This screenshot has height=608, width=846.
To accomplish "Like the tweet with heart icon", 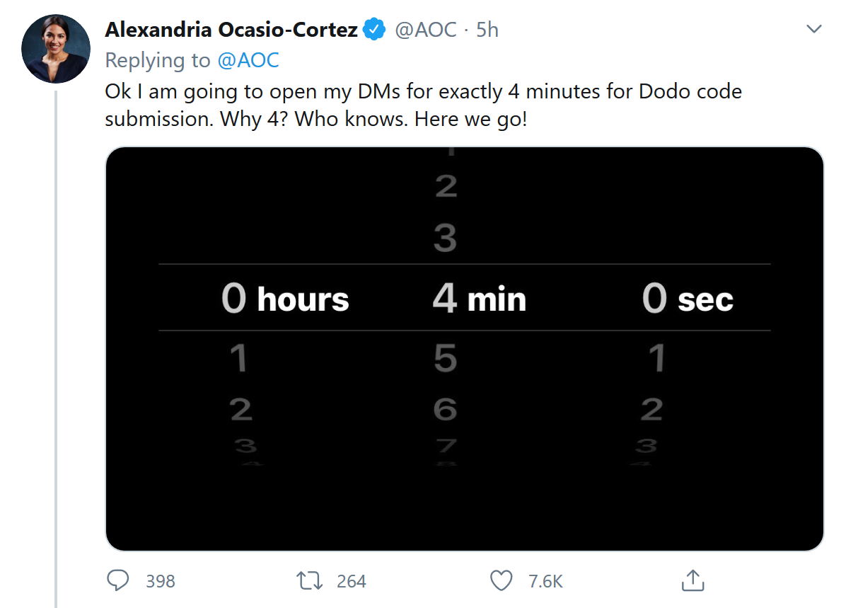I will (x=501, y=580).
